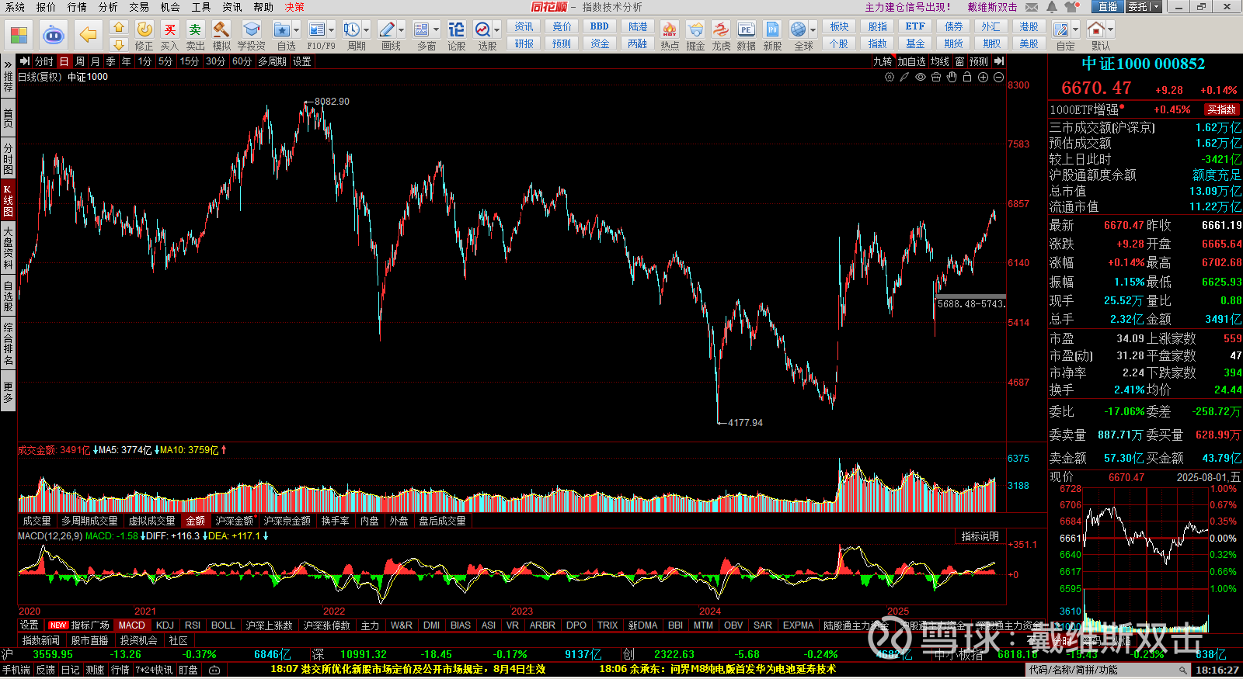Viewport: 1243px width, 679px height.
Task: Open the 交易 menu
Action: coord(139,7)
